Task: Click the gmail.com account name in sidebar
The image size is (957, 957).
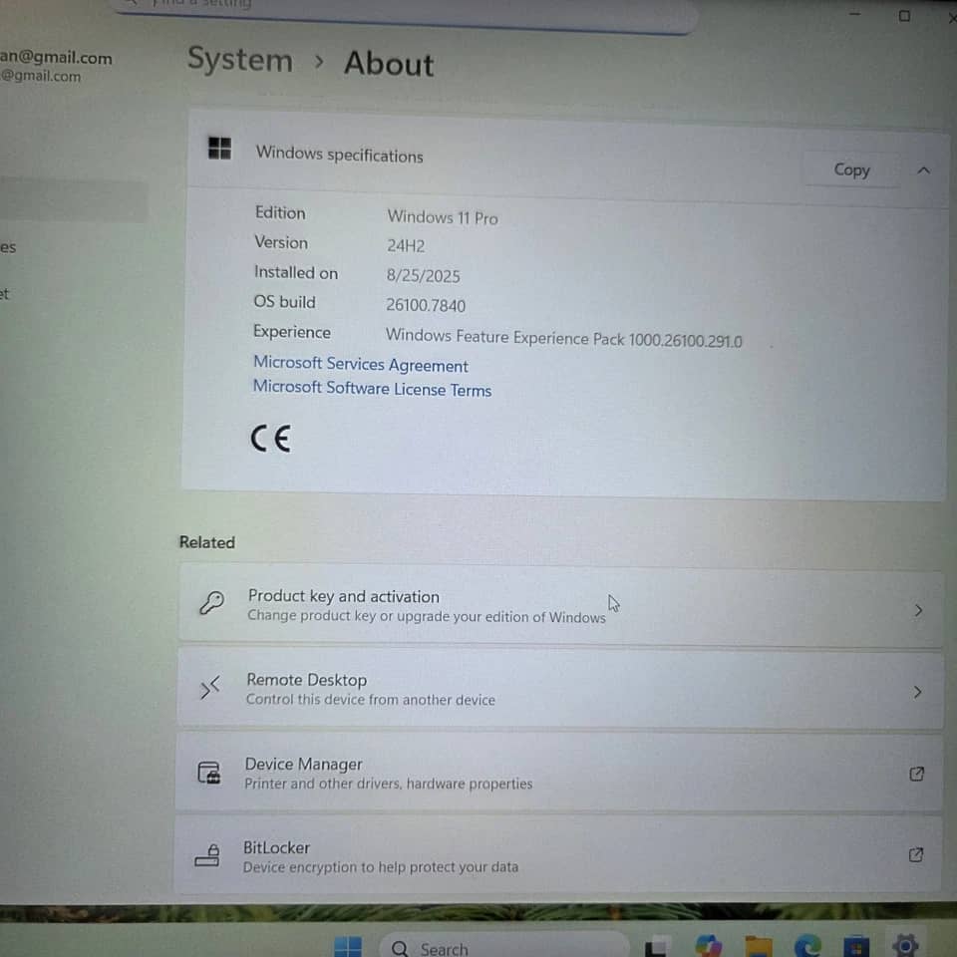Action: tap(56, 58)
